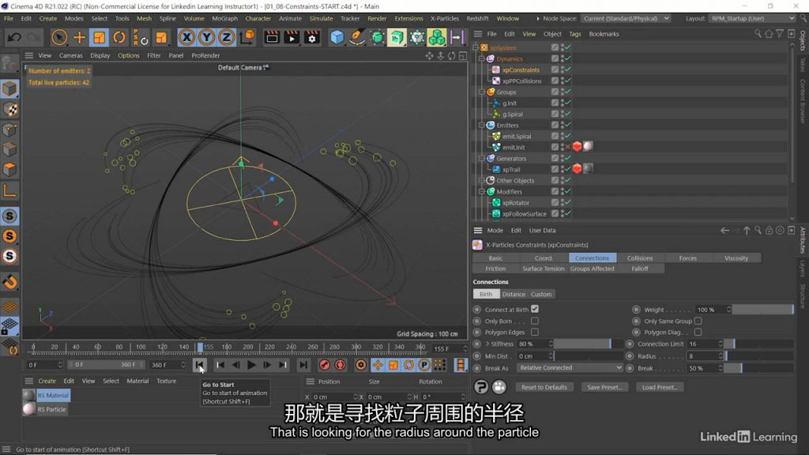This screenshot has height=455, width=809.
Task: Open Layout RPM_Startup dropdown
Action: [x=752, y=19]
